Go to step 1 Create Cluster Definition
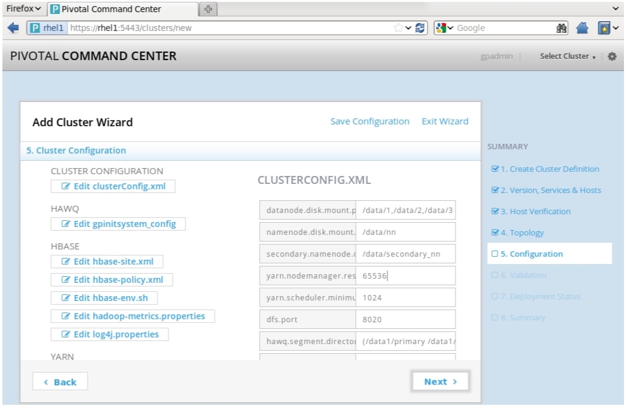Viewport: 627px width, 406px height. tap(550, 169)
